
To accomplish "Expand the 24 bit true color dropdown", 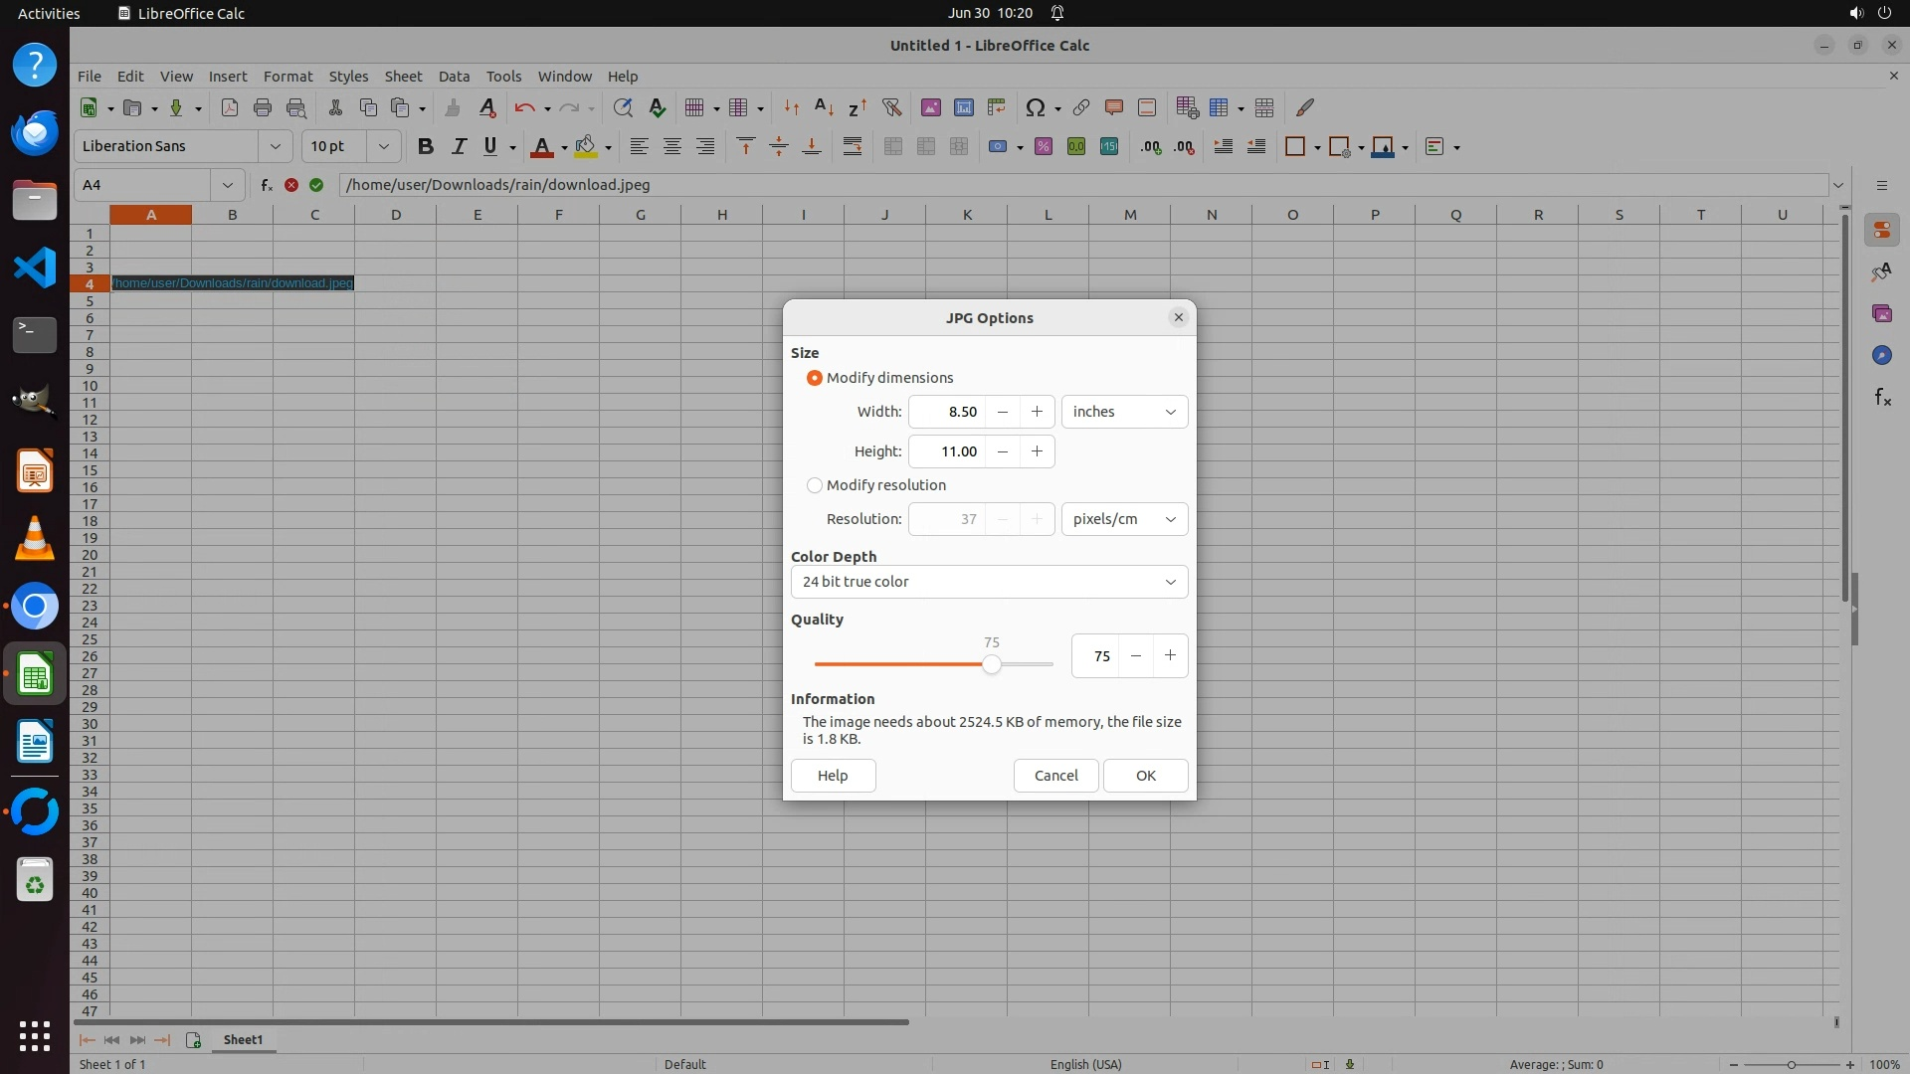I will [x=989, y=582].
